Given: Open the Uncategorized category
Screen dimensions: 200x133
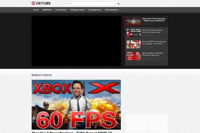Looking at the screenshot, I should pyautogui.click(x=95, y=10).
